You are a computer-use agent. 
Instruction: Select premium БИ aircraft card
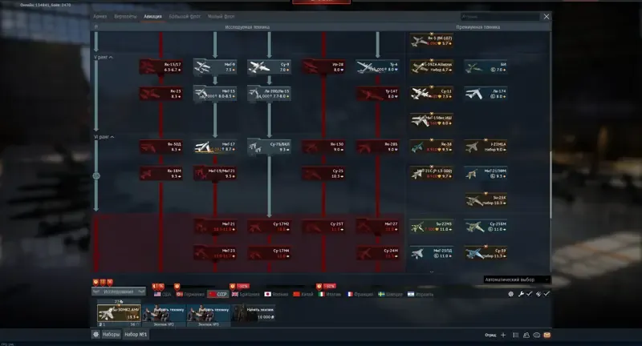pos(486,67)
